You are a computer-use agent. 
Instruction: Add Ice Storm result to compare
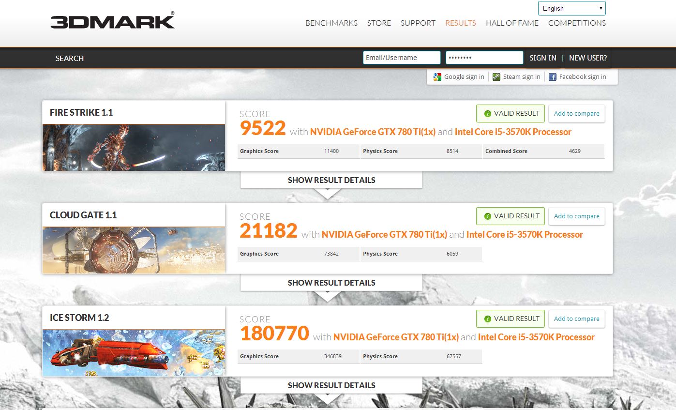576,319
